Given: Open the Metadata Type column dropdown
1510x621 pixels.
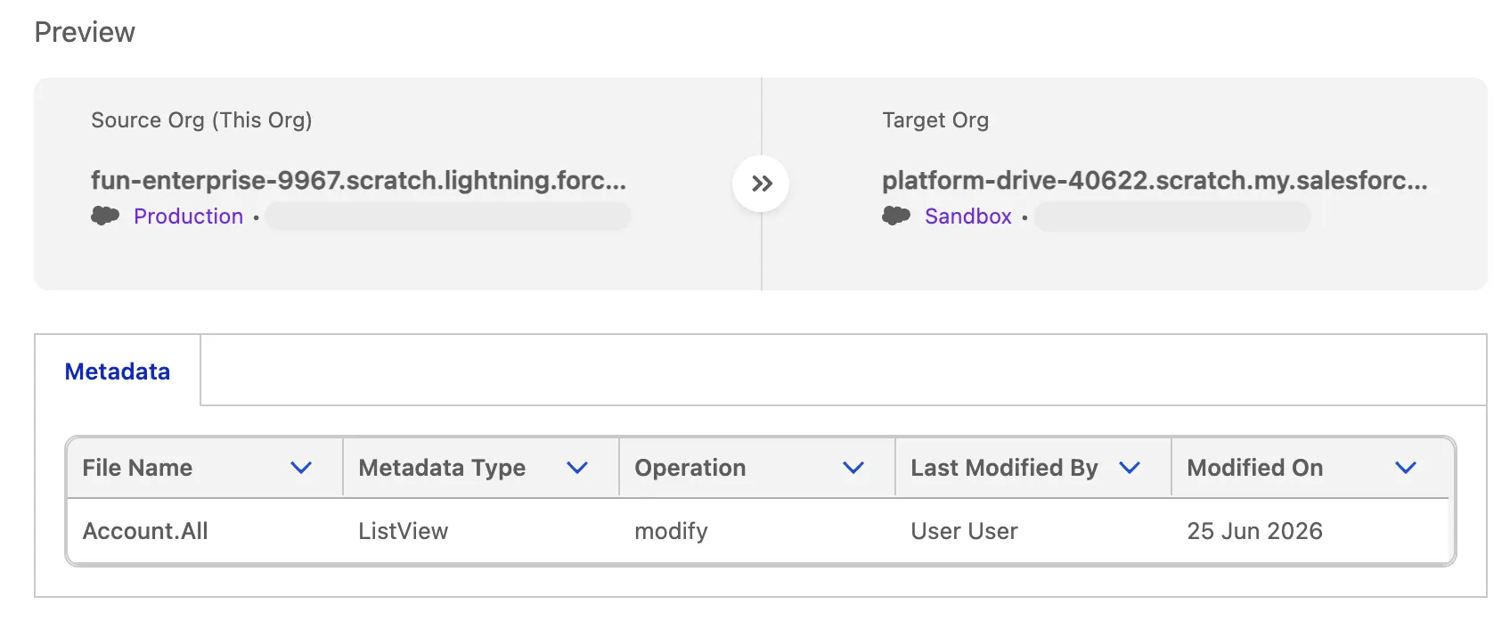Looking at the screenshot, I should point(577,468).
